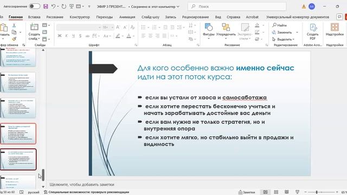Switch to the Анимация tab
The image size is (347, 195).
click(x=127, y=17)
